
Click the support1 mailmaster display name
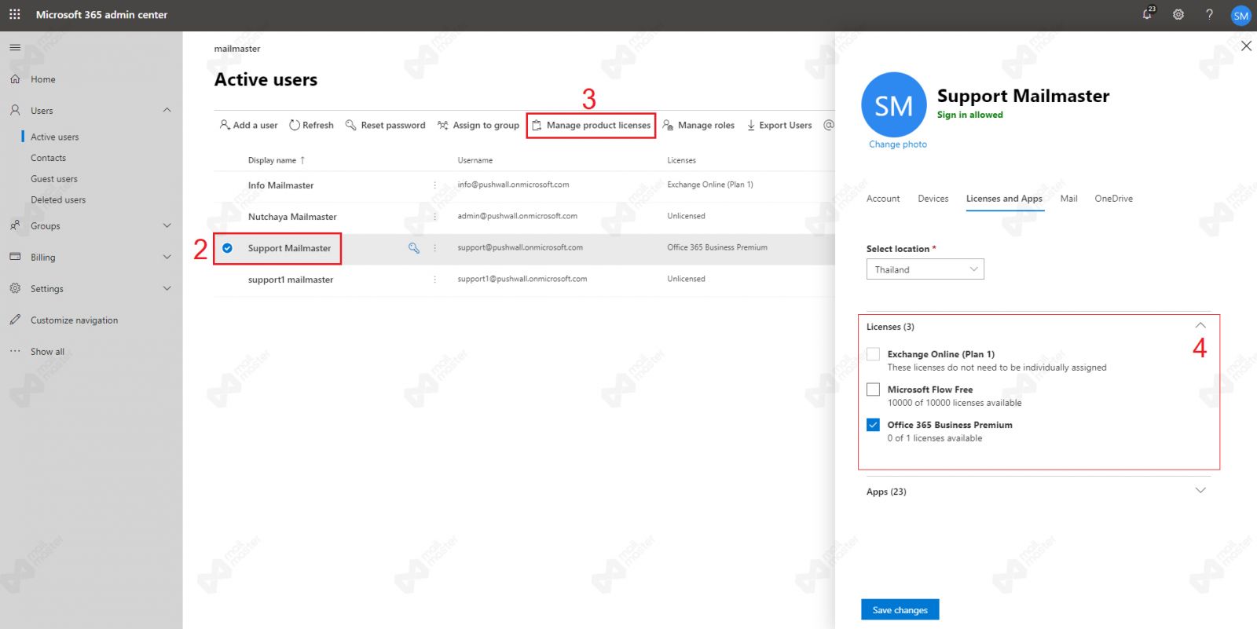(x=291, y=280)
